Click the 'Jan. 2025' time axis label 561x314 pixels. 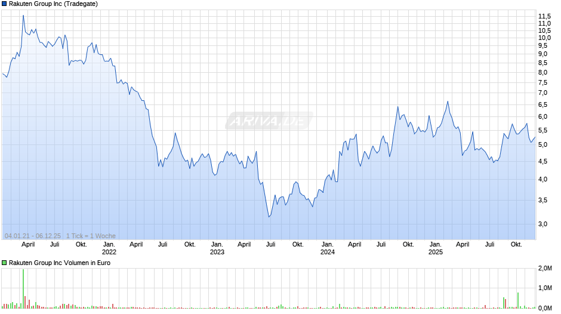point(436,248)
